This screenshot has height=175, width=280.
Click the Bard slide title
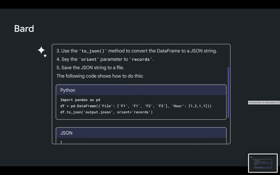click(x=24, y=29)
